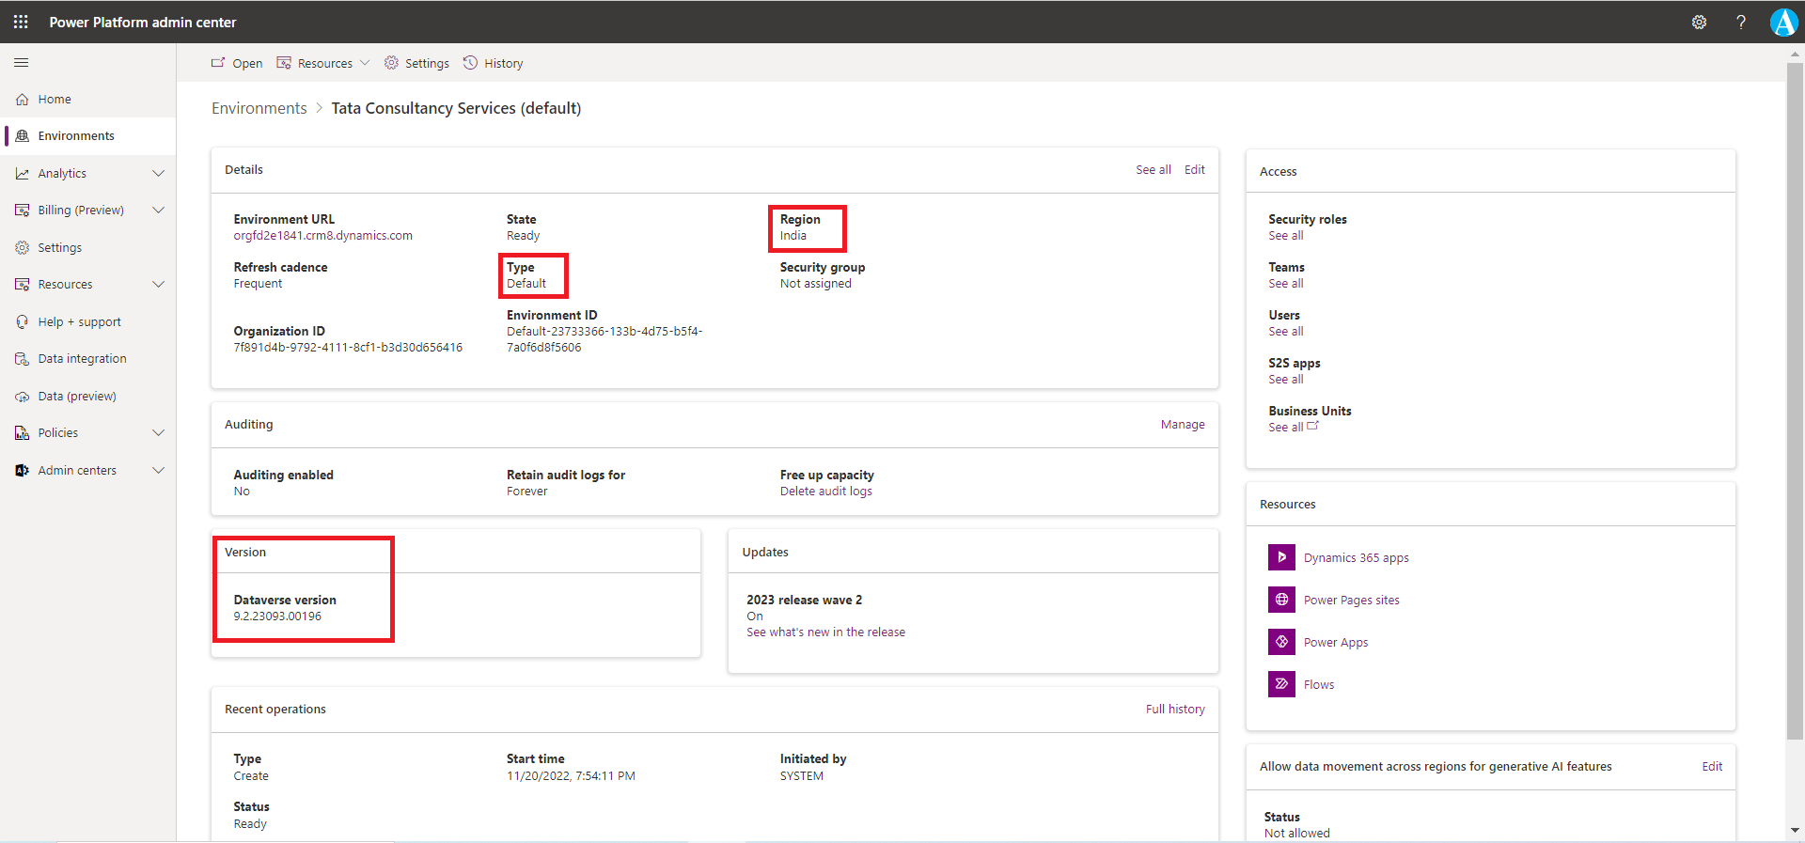
Task: Open the app launcher waffle icon
Action: point(21,22)
